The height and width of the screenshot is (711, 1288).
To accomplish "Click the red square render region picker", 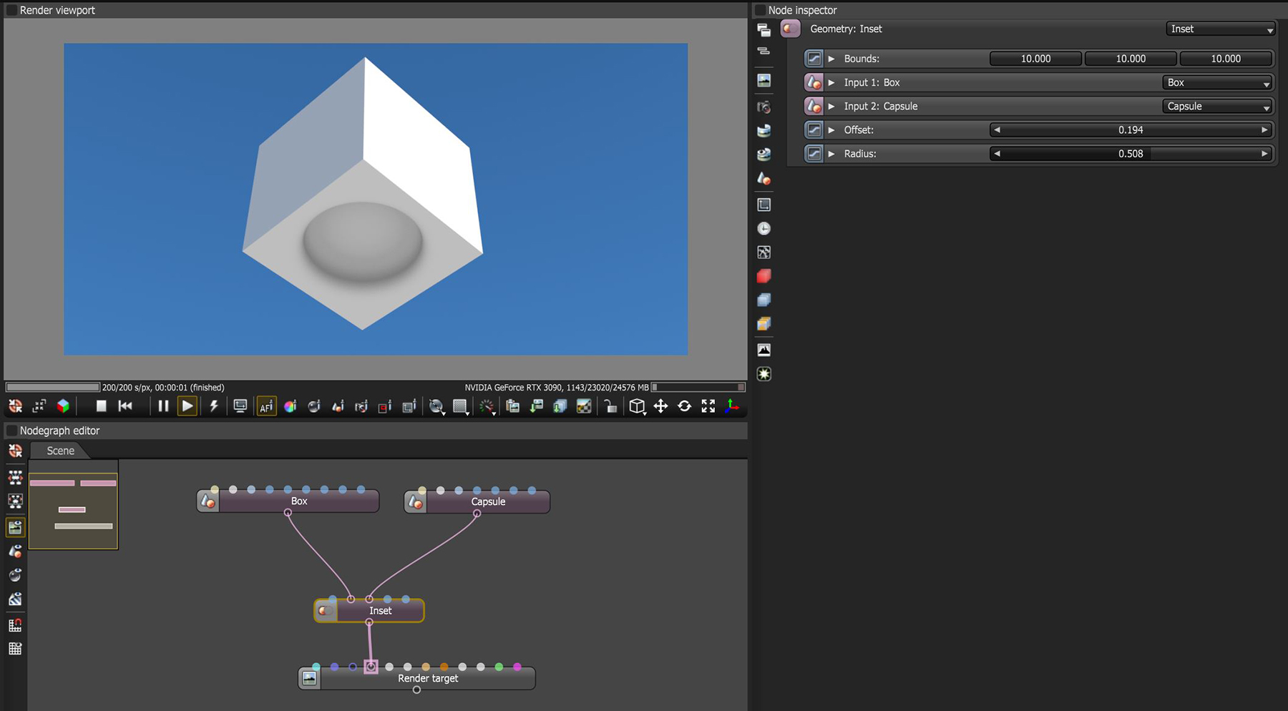I will [385, 406].
